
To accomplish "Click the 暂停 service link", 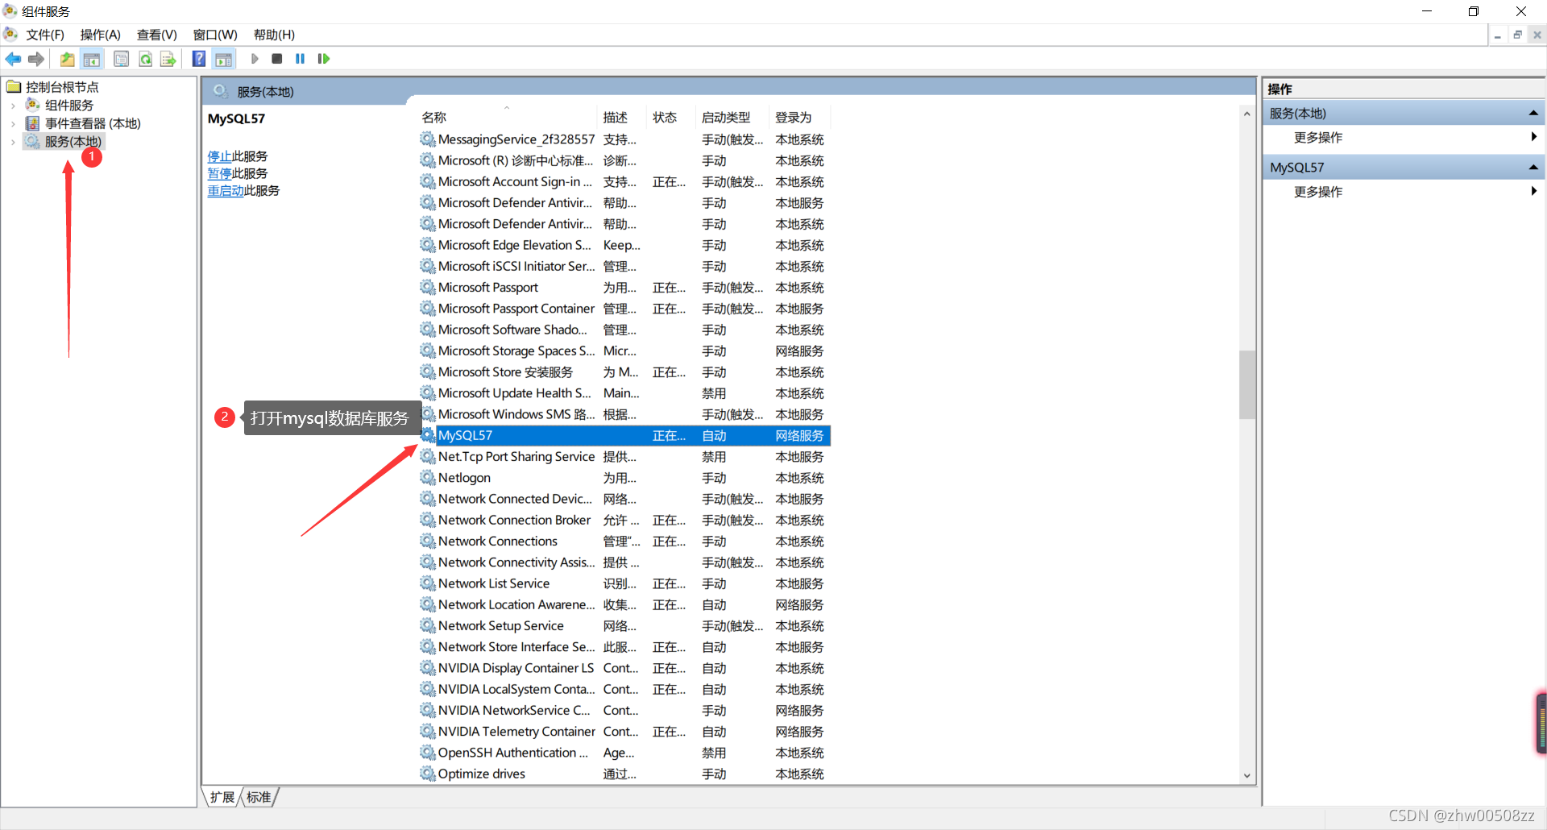I will pyautogui.click(x=219, y=173).
